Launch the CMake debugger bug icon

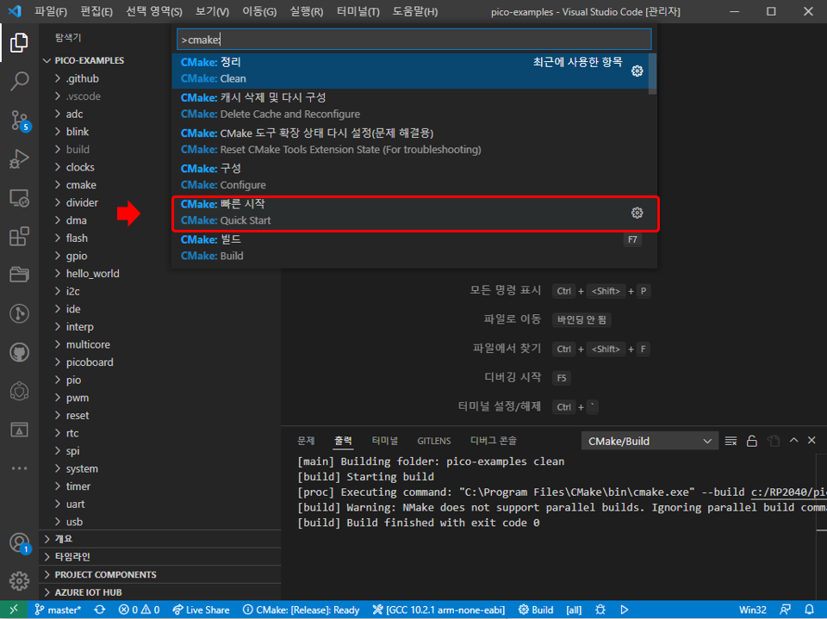[600, 610]
